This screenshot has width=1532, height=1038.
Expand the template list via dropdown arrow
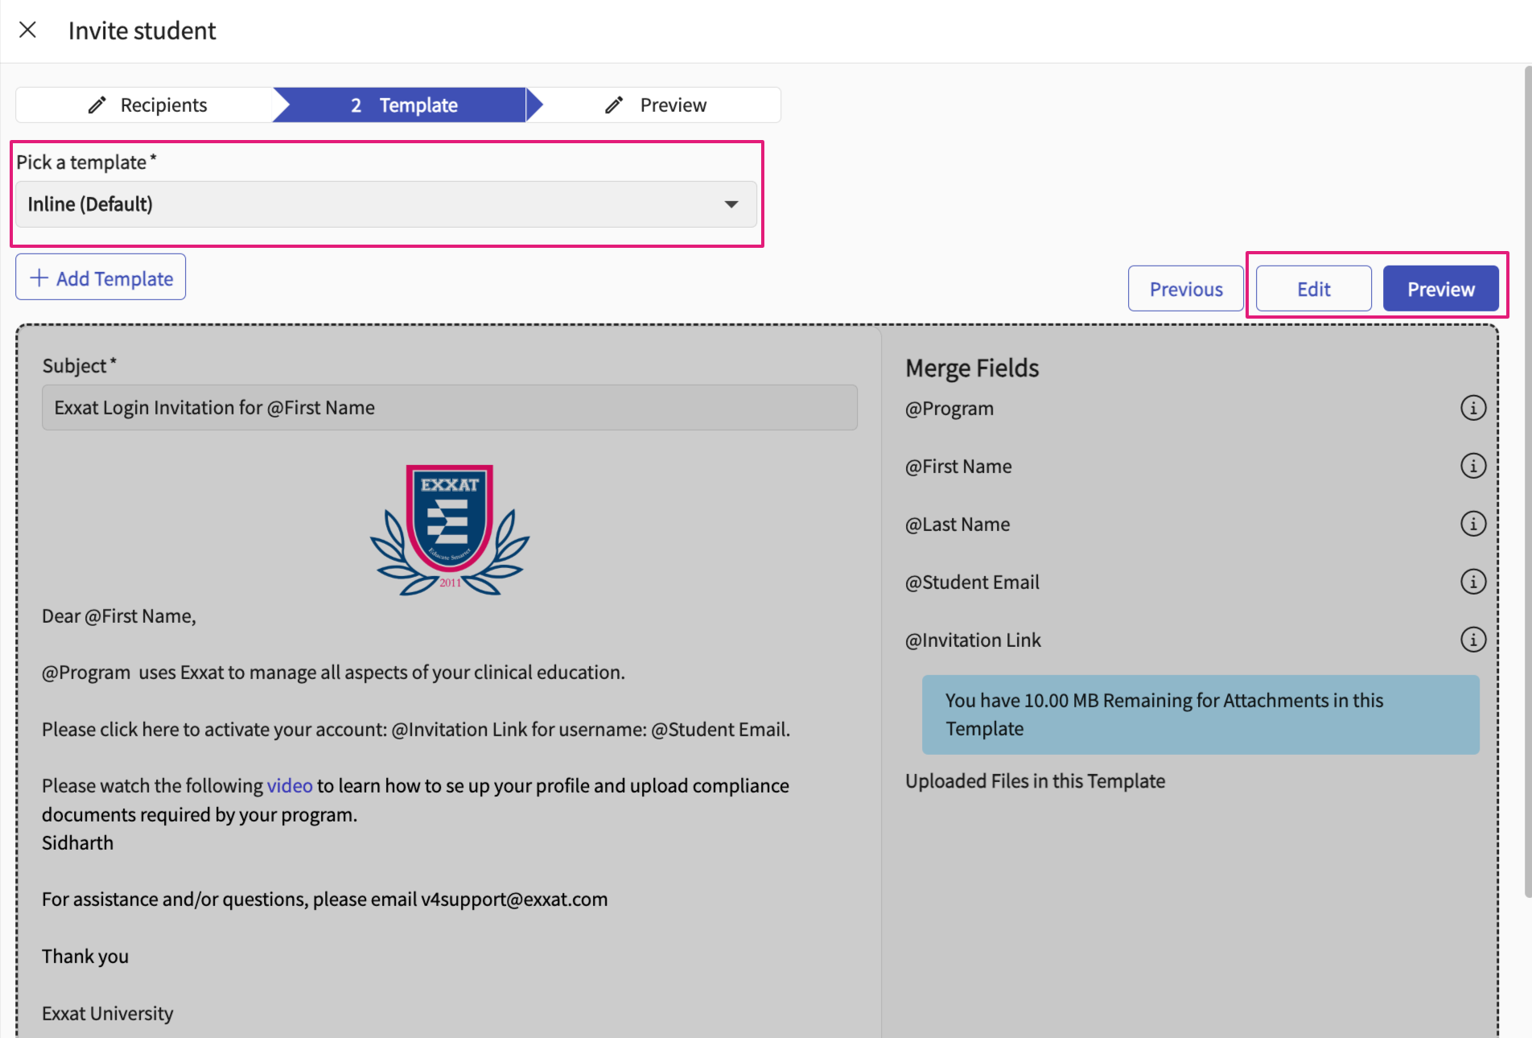tap(731, 204)
